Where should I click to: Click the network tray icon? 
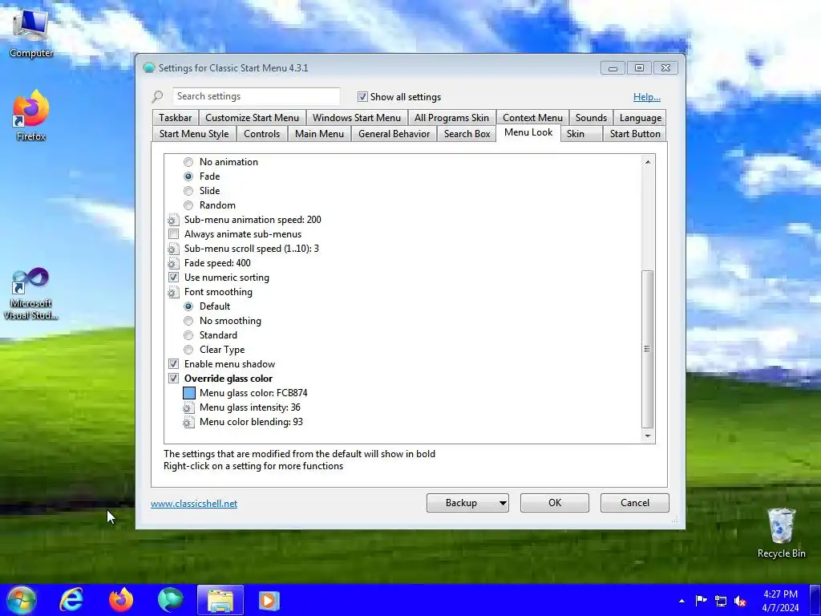click(x=721, y=601)
